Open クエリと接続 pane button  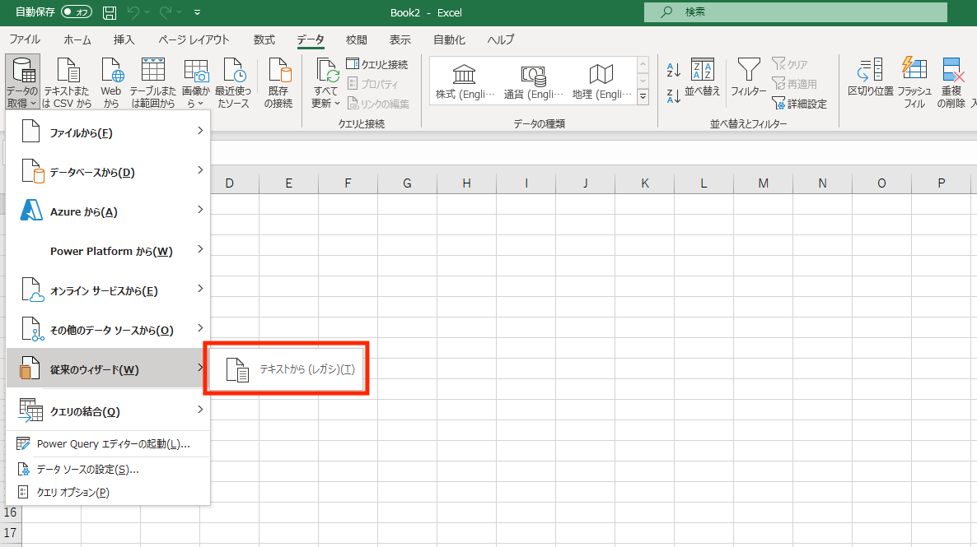(377, 64)
